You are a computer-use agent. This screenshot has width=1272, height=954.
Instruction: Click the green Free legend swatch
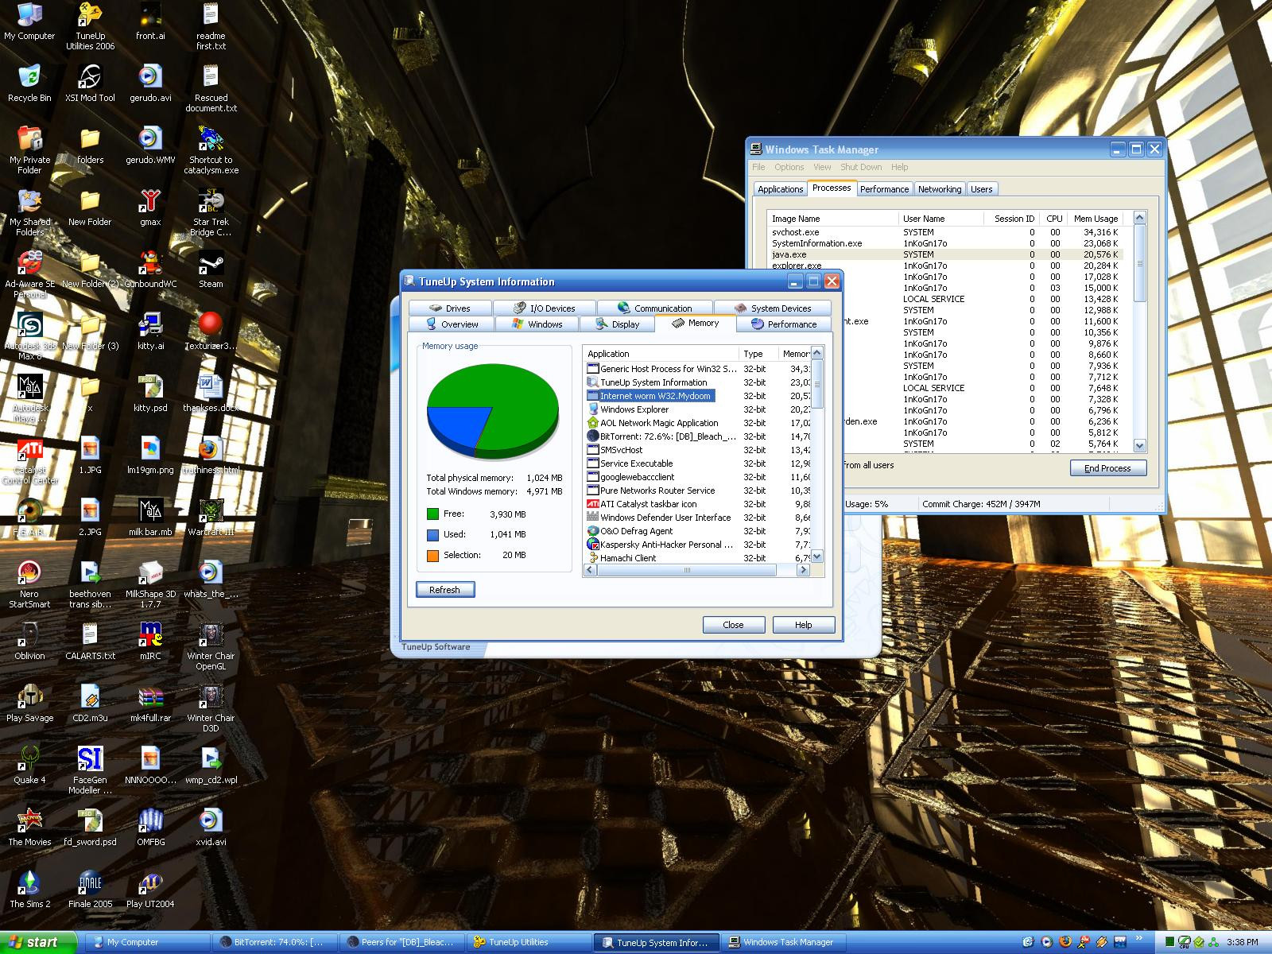point(432,514)
